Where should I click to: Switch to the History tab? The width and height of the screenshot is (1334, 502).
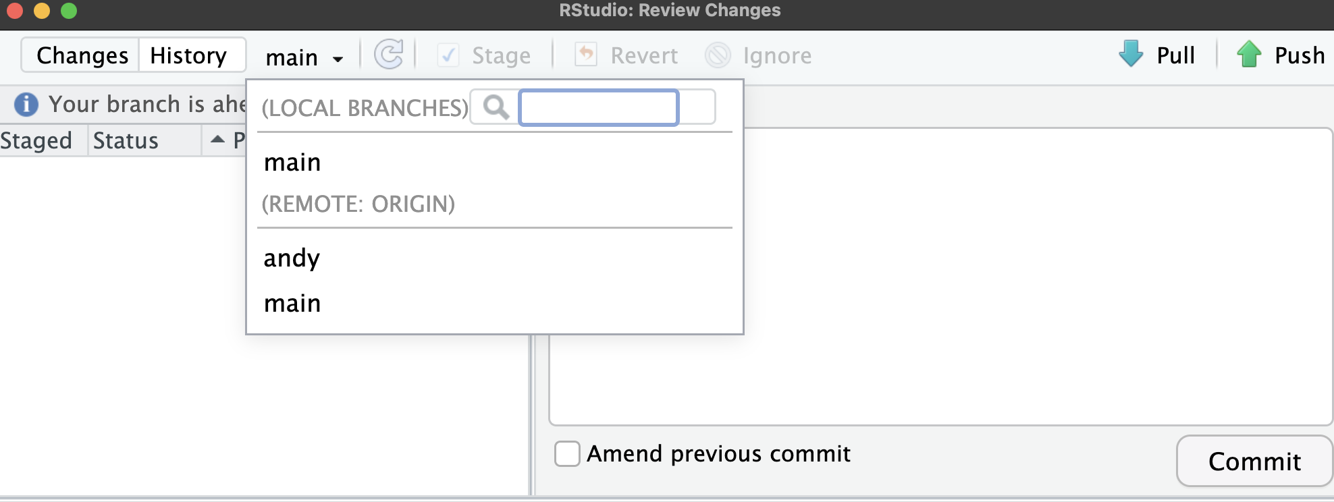coord(188,55)
